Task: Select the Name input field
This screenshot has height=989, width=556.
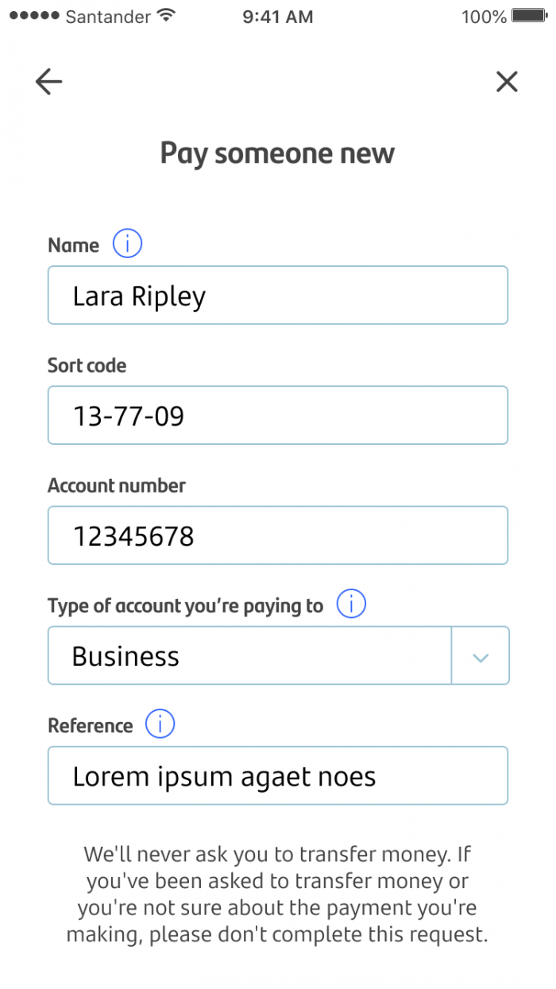Action: coord(278,295)
